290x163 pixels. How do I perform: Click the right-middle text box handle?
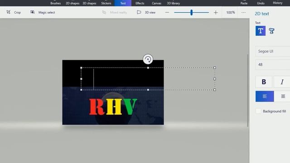coord(215,79)
